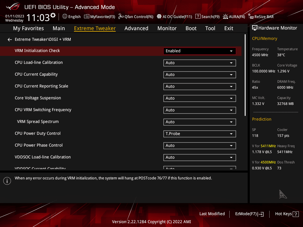Expand Core Voltage Suspension dropdown
Screen dimensions: 303x227
pos(200,98)
